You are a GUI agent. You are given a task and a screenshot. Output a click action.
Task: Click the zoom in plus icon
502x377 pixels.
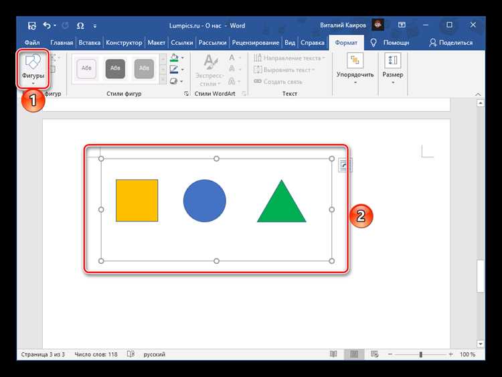[450, 354]
